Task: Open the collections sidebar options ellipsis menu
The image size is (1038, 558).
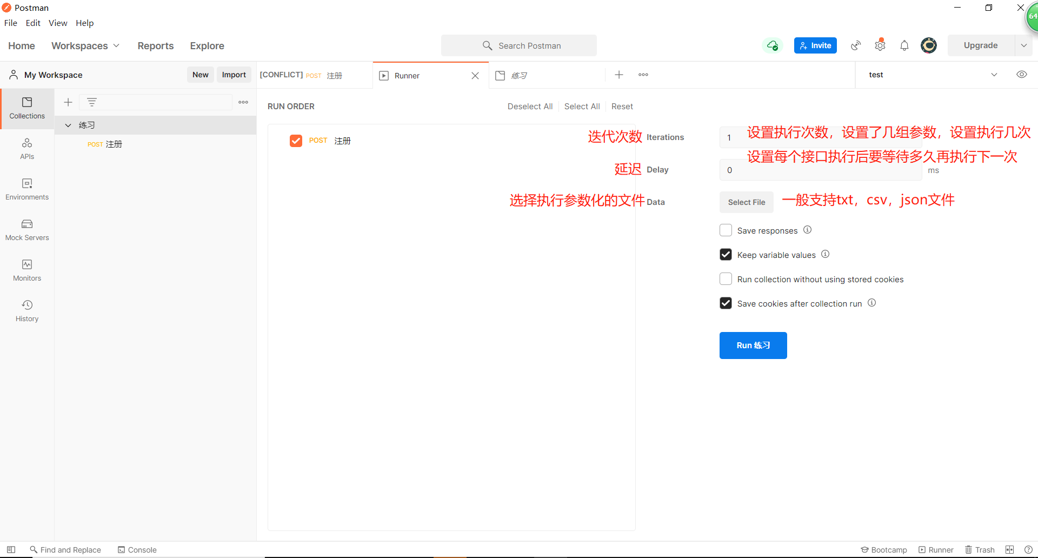Action: (x=243, y=102)
